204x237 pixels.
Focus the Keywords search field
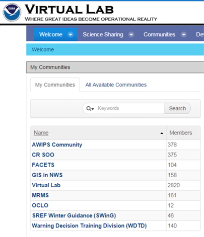point(130,108)
